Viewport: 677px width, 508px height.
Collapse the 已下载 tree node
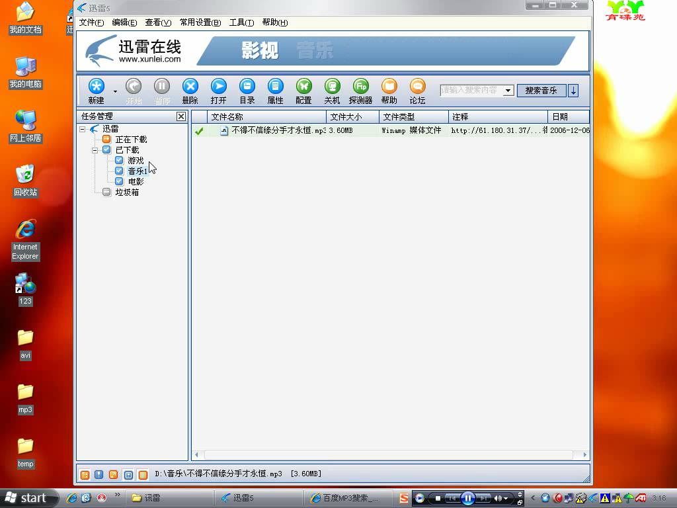[95, 150]
